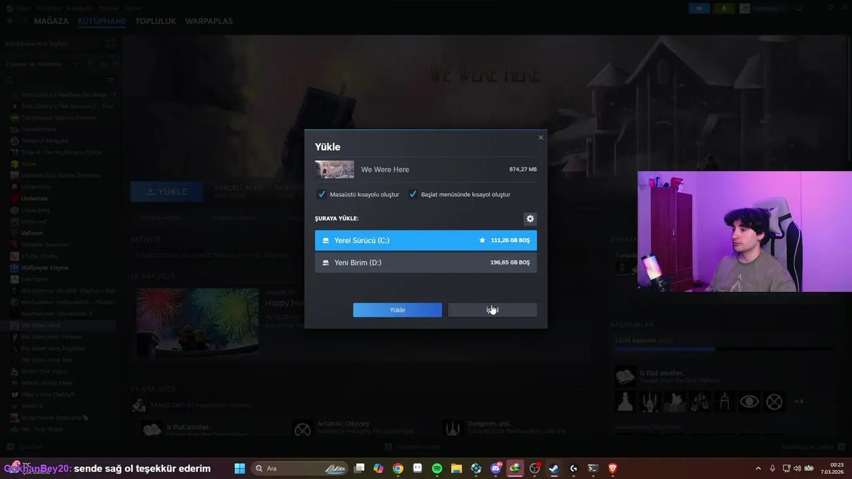Cancel the install with the İptal button
Screen dimensions: 852x479
(493, 310)
